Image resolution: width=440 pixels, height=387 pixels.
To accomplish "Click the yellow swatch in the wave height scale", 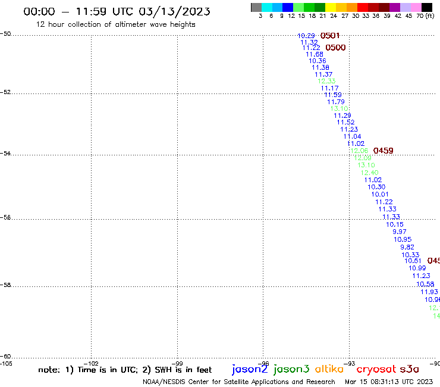I will [x=331, y=7].
